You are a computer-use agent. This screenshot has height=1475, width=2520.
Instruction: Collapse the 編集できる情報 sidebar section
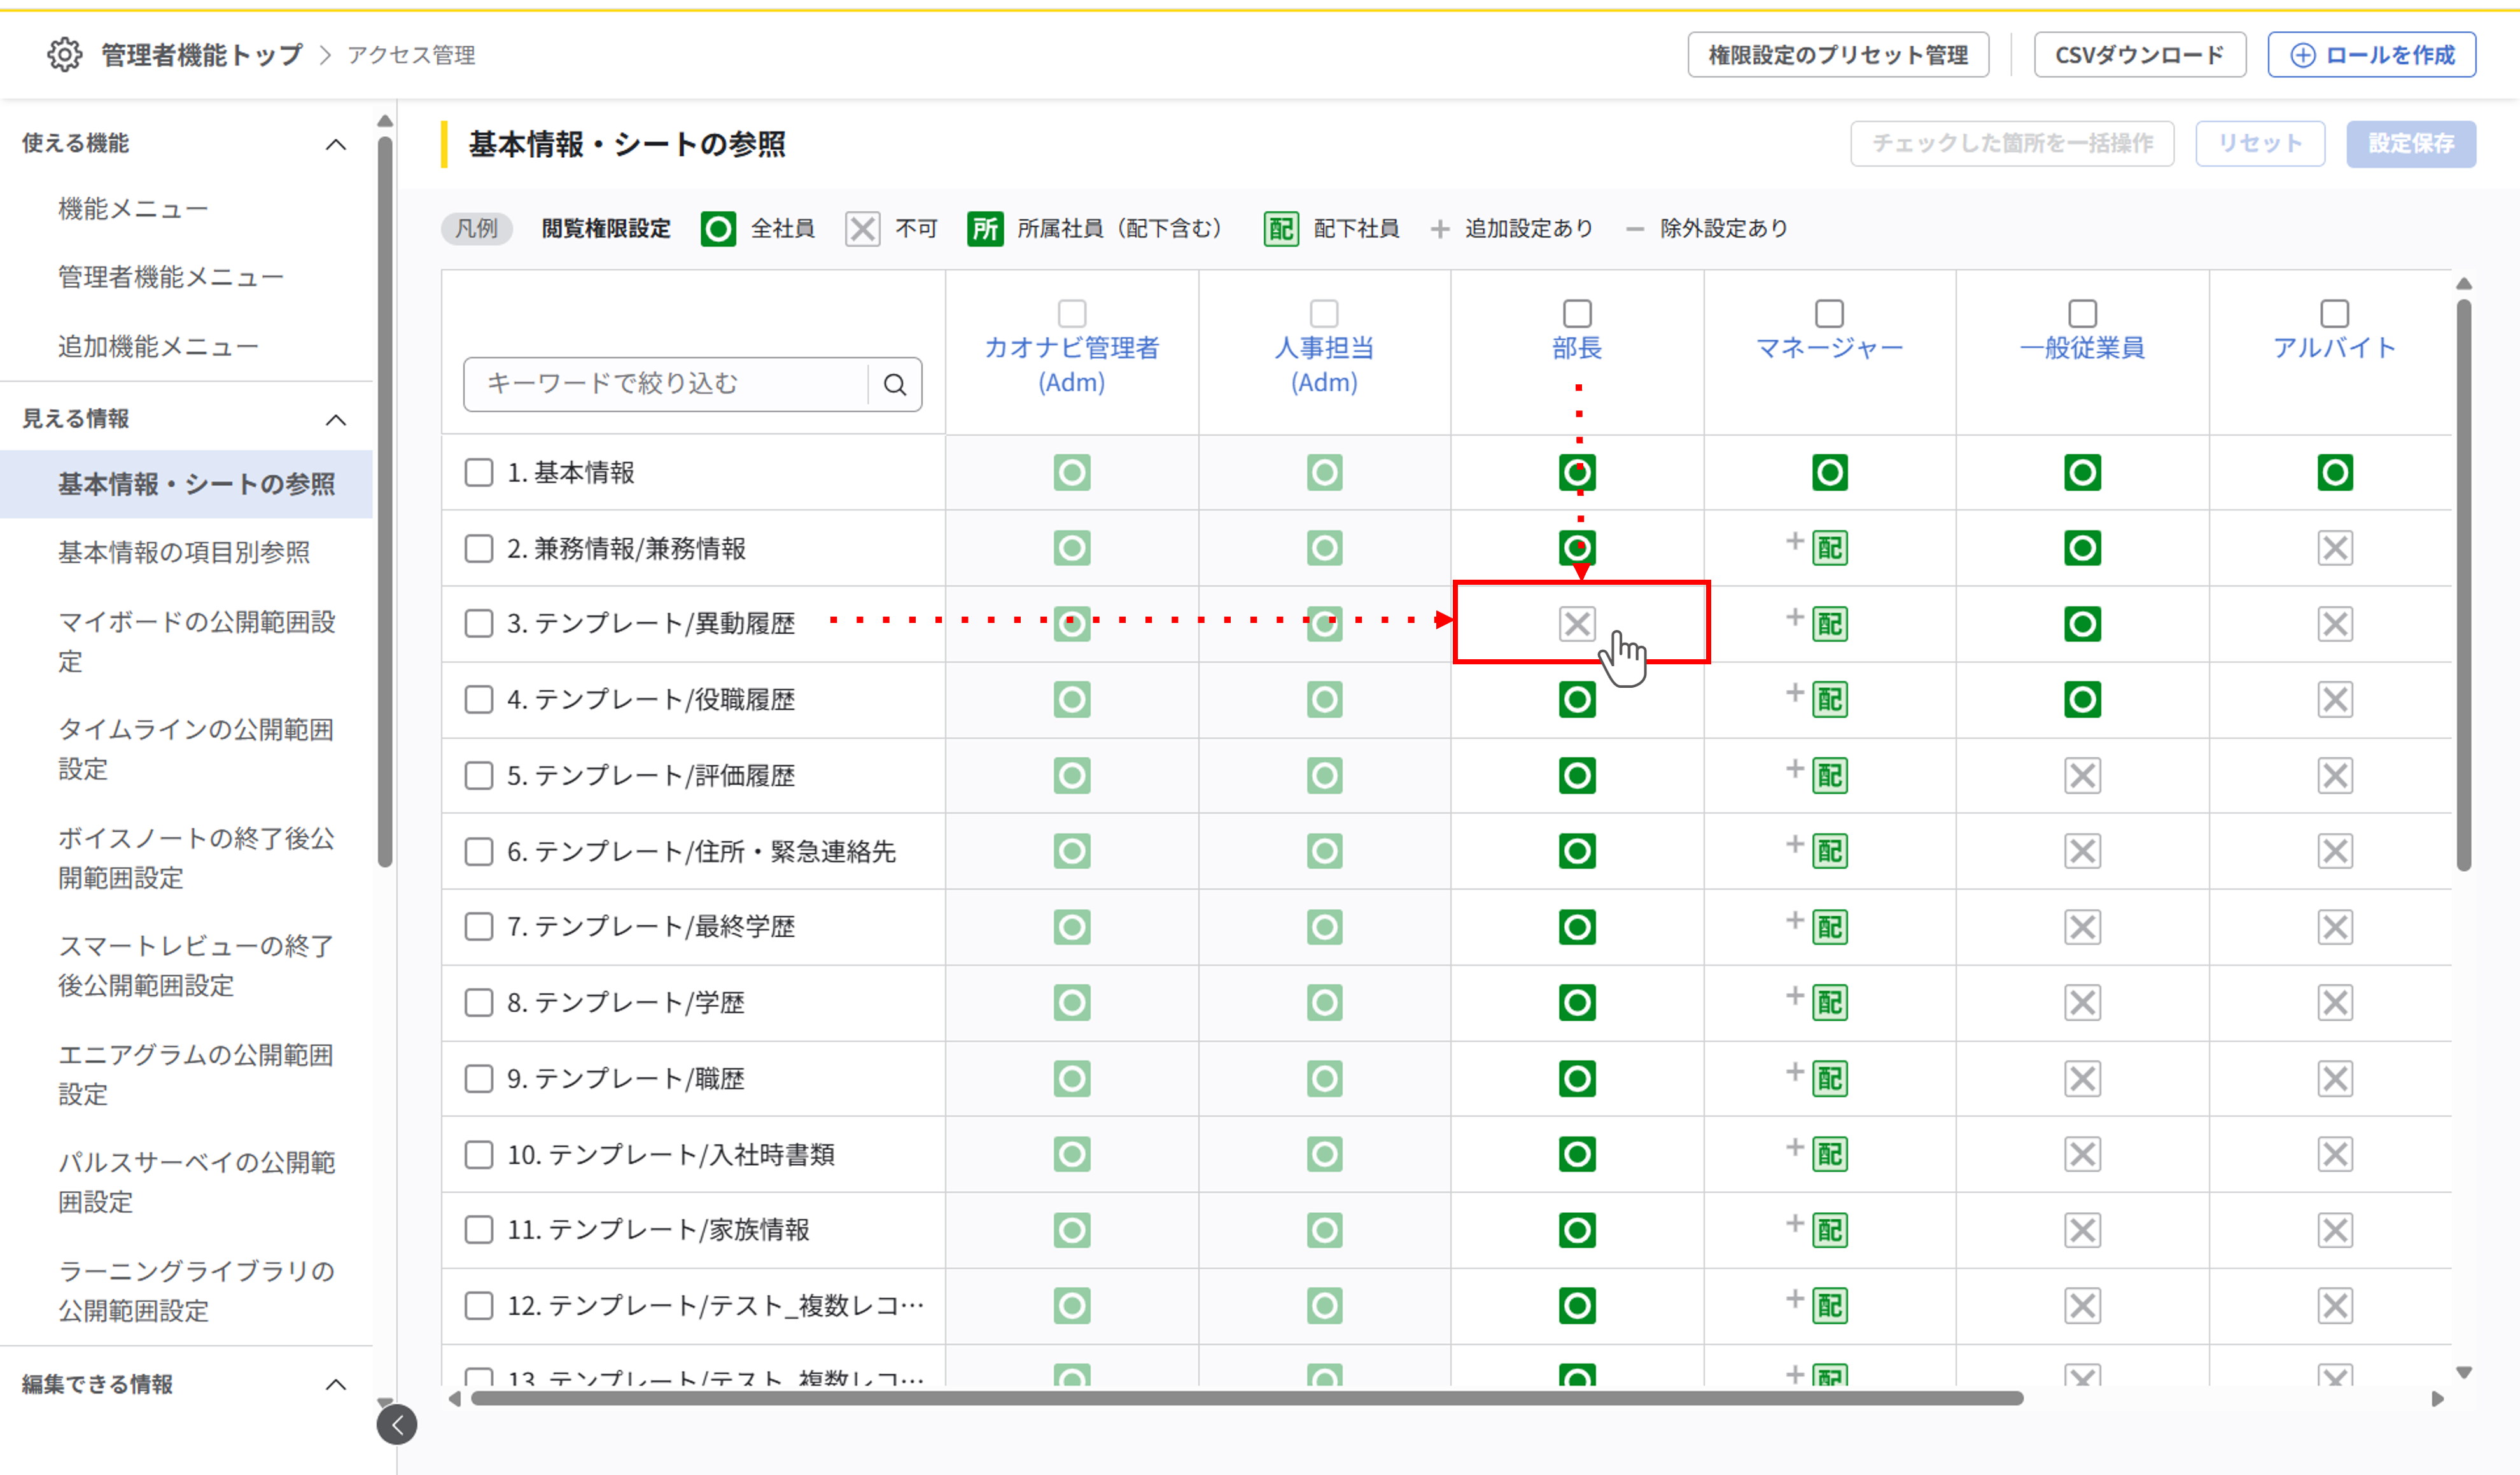tap(336, 1385)
